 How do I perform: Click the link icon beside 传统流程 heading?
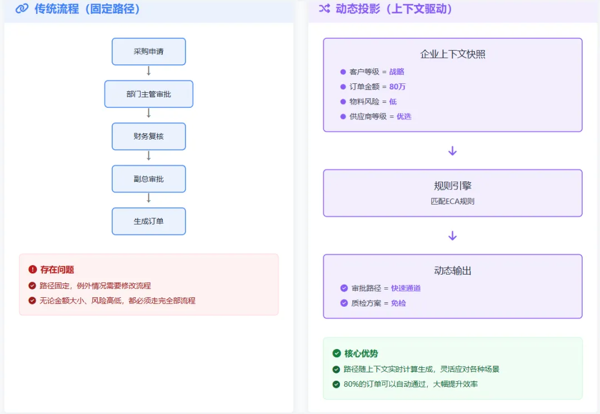click(x=22, y=8)
